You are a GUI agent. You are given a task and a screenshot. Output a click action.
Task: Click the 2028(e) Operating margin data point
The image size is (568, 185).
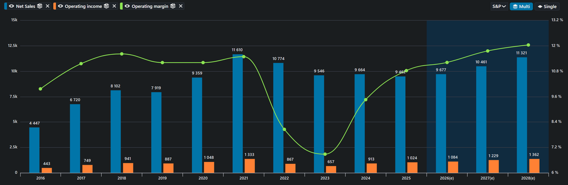pyautogui.click(x=528, y=45)
